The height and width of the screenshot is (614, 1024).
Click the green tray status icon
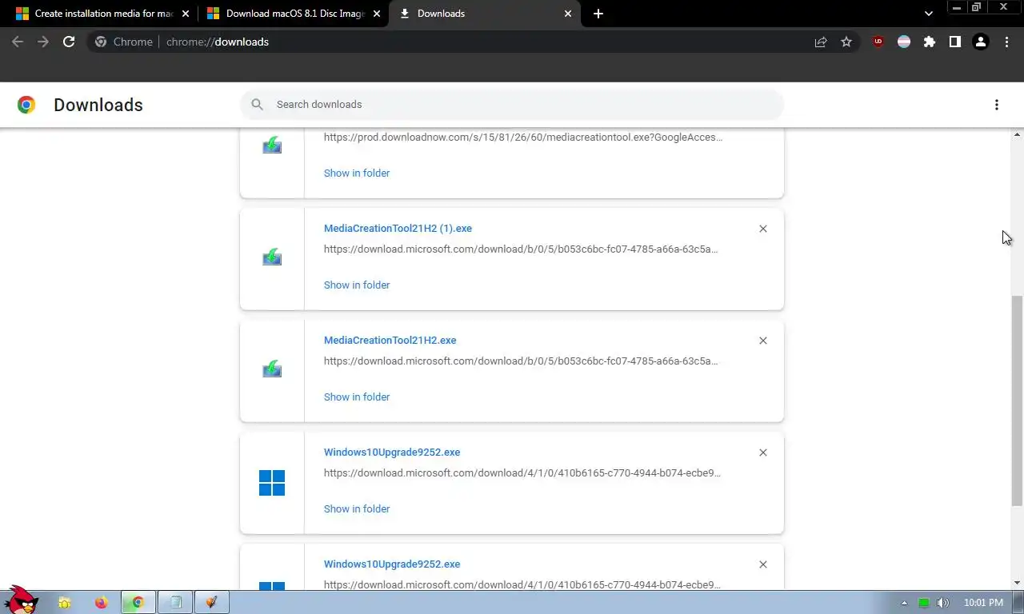pos(924,603)
